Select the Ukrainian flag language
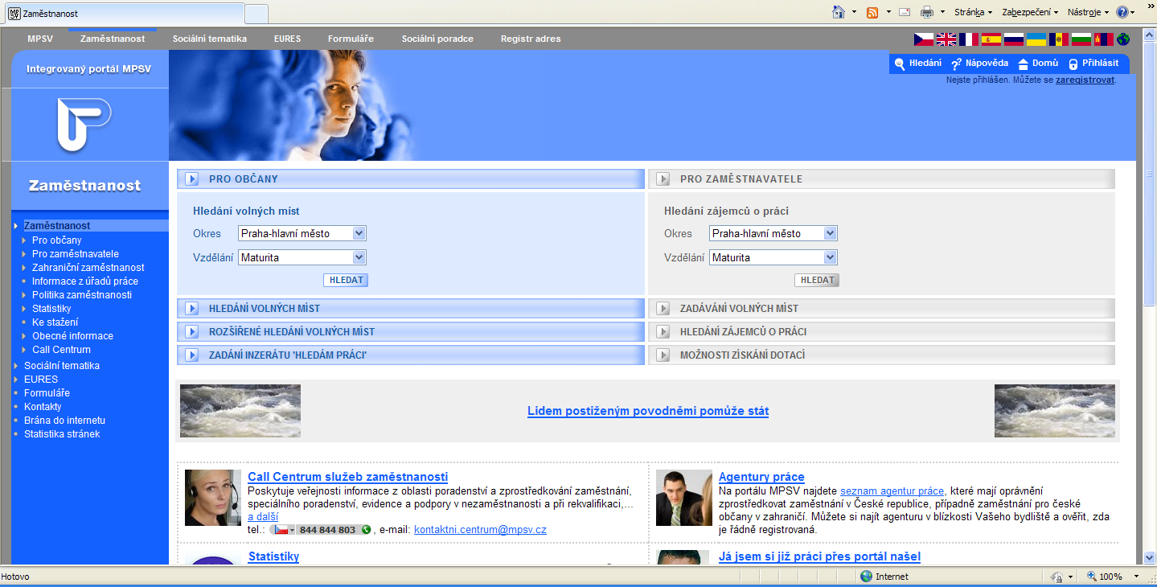This screenshot has height=587, width=1157. coord(1036,39)
